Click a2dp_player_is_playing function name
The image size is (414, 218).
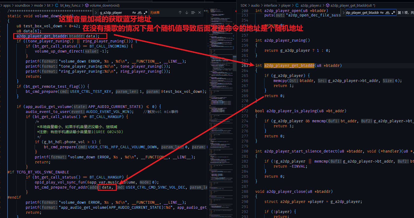click(291, 111)
